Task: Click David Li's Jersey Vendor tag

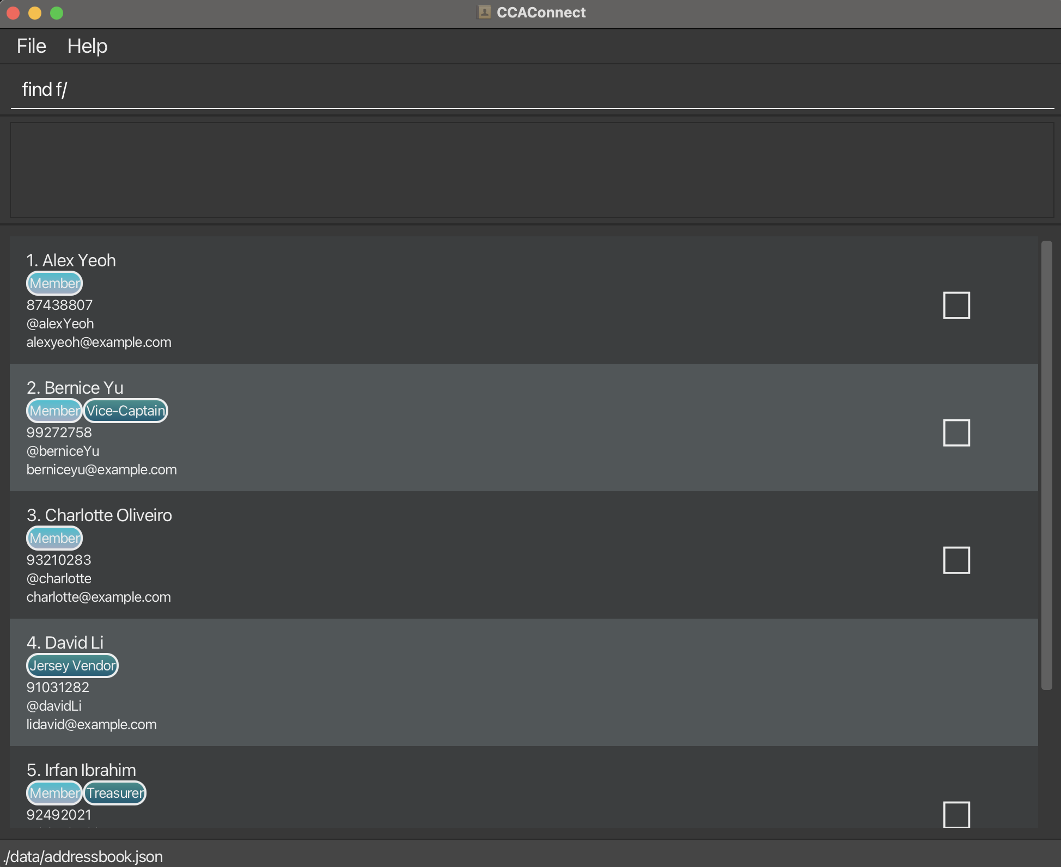Action: (x=72, y=665)
